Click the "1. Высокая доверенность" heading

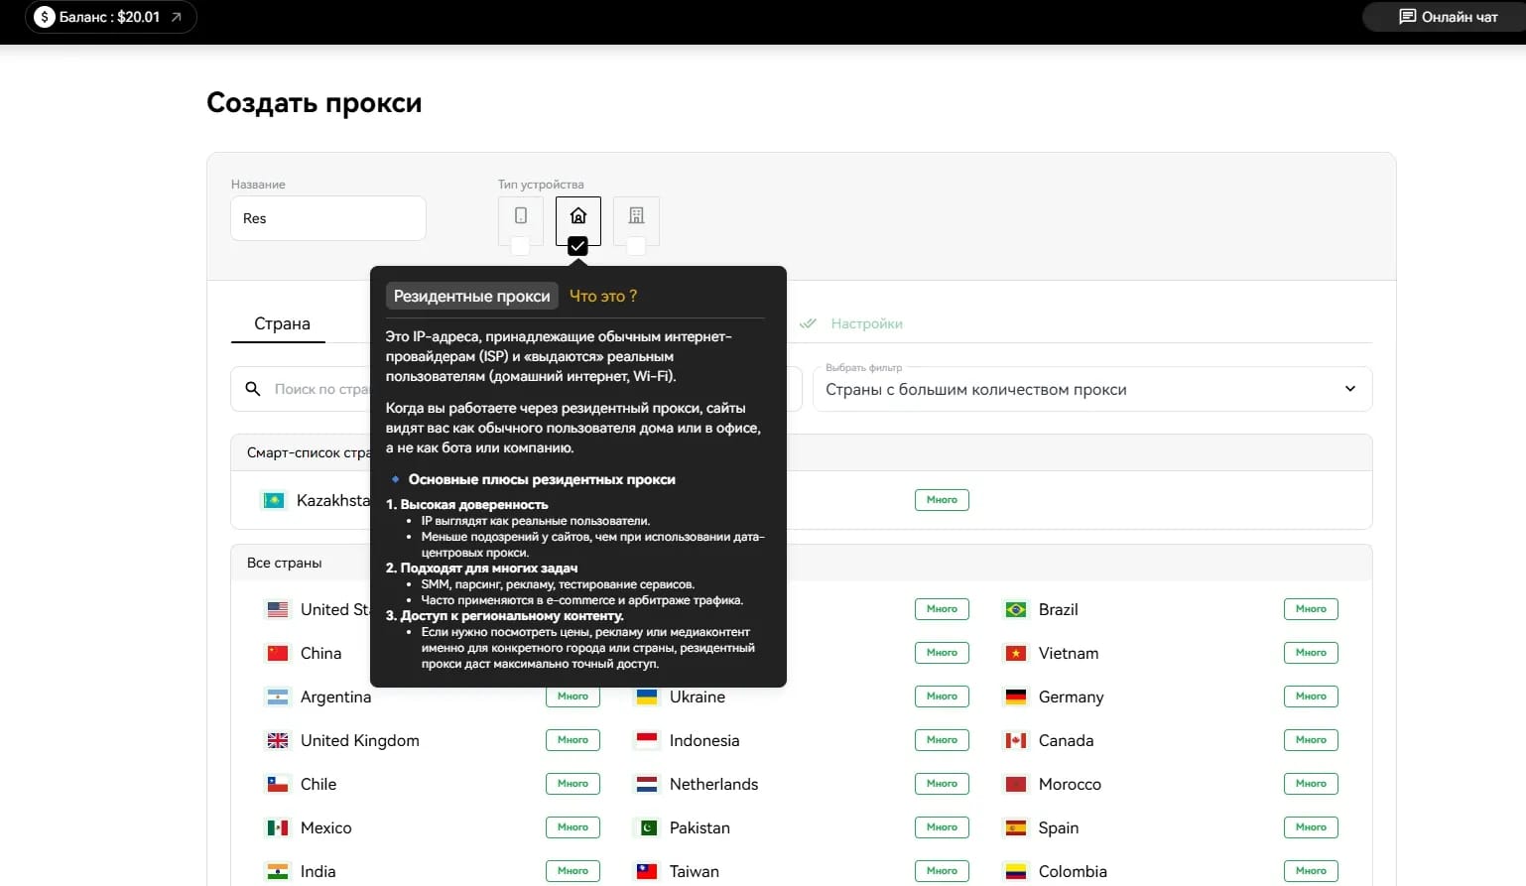[466, 504]
